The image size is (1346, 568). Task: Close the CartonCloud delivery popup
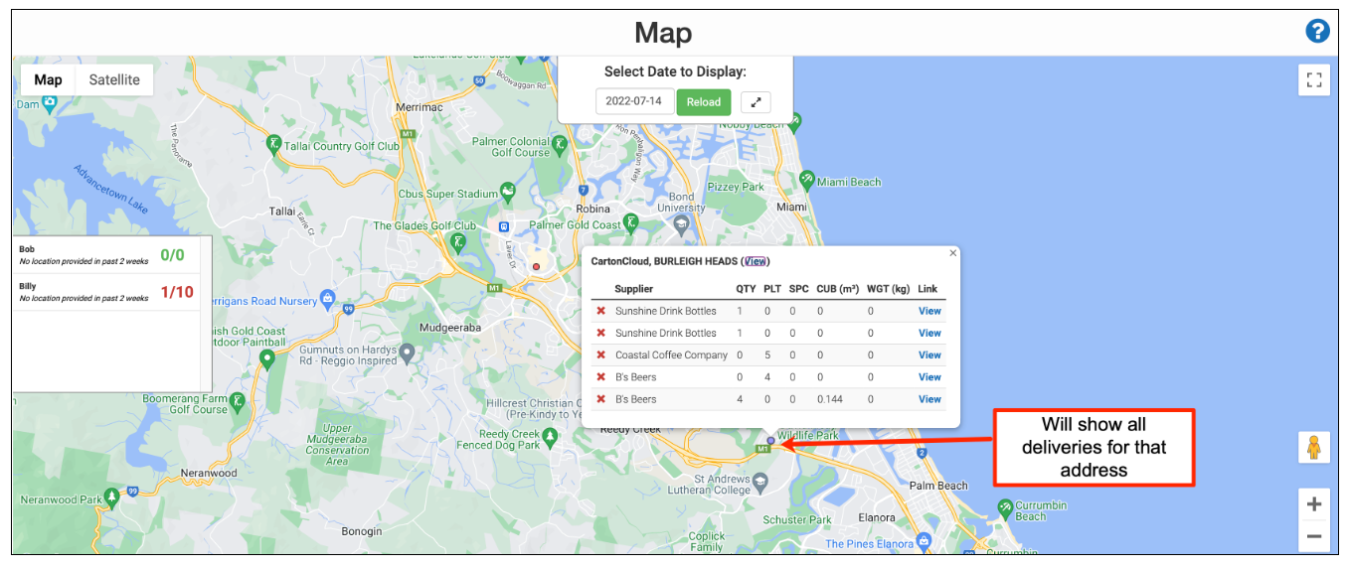pos(952,253)
